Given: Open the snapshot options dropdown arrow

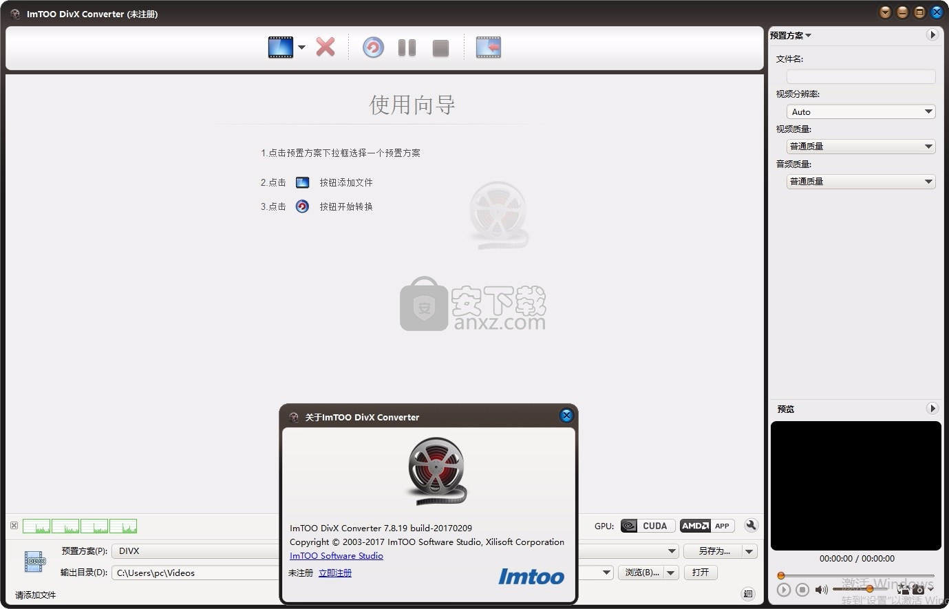Looking at the screenshot, I should click(x=930, y=590).
